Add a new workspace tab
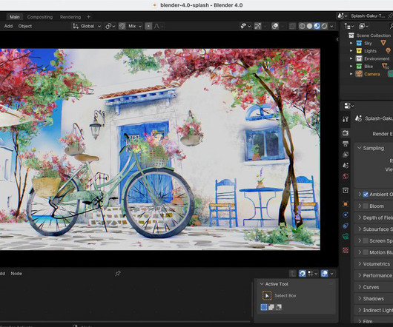Image resolution: width=393 pixels, height=327 pixels. (x=88, y=17)
